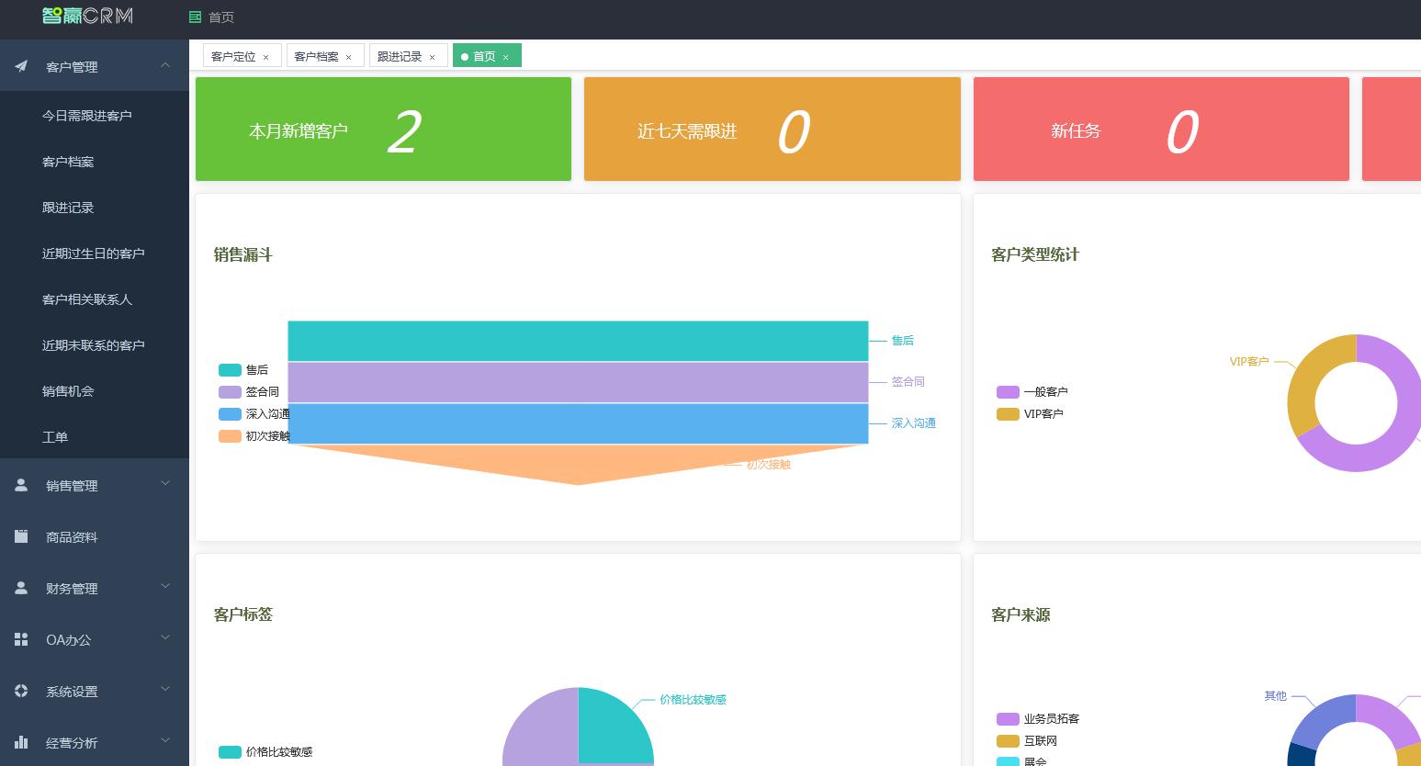Screen dimensions: 1421x766
Task: Click the 商品资料 clipboard icon
Action: [21, 536]
